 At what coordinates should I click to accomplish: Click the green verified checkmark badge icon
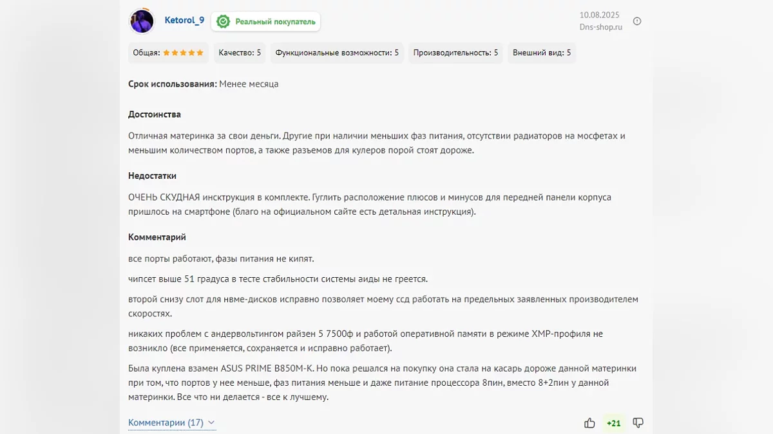click(x=223, y=21)
